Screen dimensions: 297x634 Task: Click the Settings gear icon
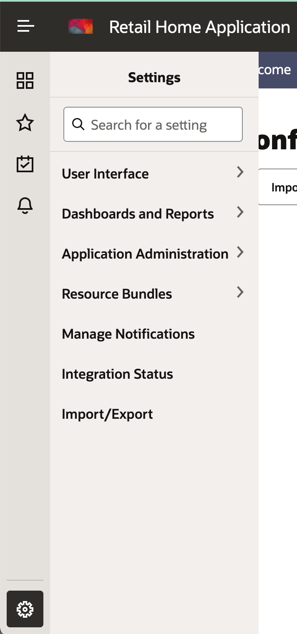25,609
